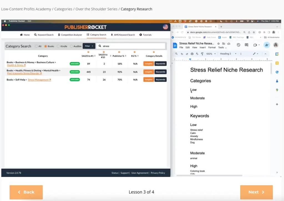Select the paint format roller icon
Screen dimensions: 284x201
[202, 54]
